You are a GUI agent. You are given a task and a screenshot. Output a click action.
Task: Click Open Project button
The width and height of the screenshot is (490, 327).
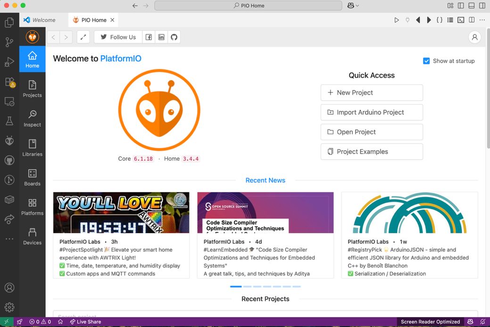[x=372, y=132]
